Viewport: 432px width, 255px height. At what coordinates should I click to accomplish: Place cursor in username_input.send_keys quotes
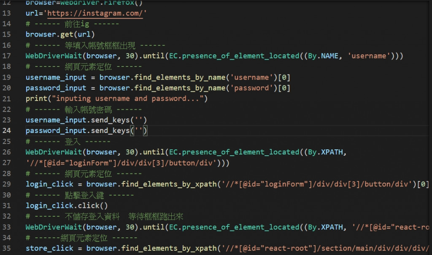(x=138, y=120)
